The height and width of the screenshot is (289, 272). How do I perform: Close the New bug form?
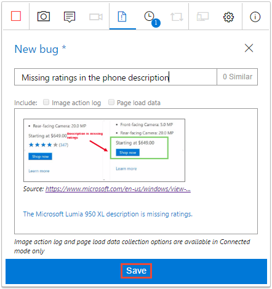(x=249, y=48)
